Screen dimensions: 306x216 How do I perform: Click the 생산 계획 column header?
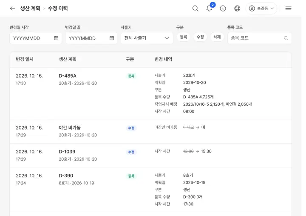click(68, 59)
